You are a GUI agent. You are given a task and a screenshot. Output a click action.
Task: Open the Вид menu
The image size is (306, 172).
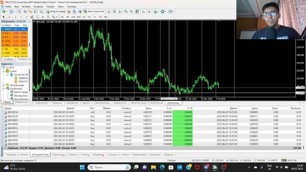pyautogui.click(x=17, y=7)
